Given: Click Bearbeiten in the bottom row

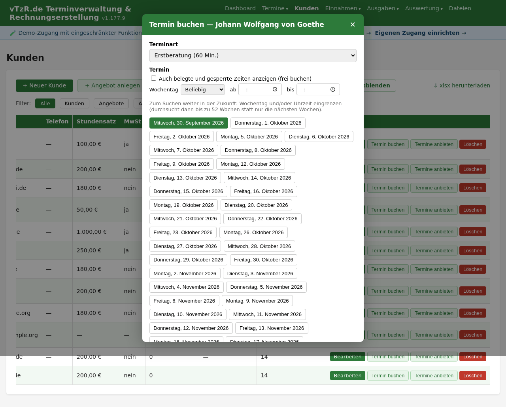Looking at the screenshot, I should (347, 376).
